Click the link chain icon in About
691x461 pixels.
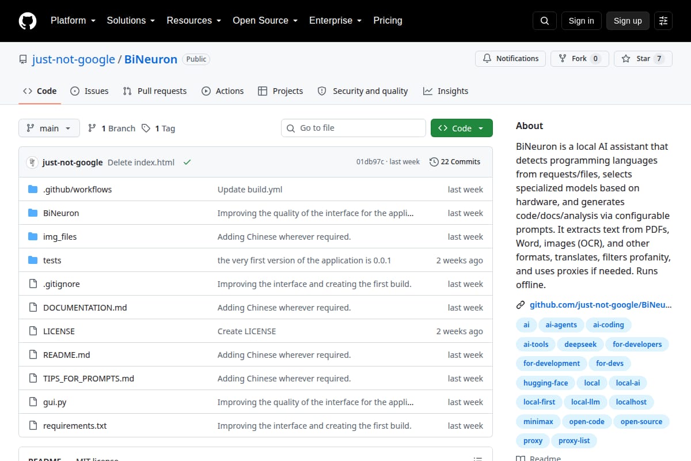pos(521,305)
